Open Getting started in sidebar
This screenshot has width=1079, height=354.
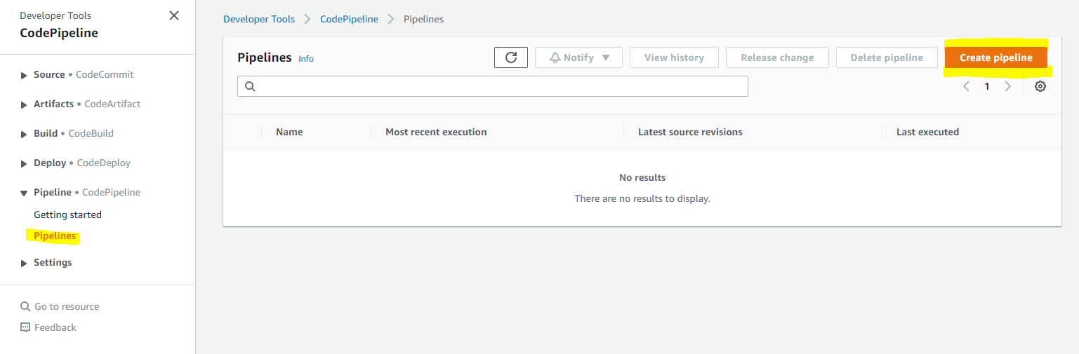67,215
